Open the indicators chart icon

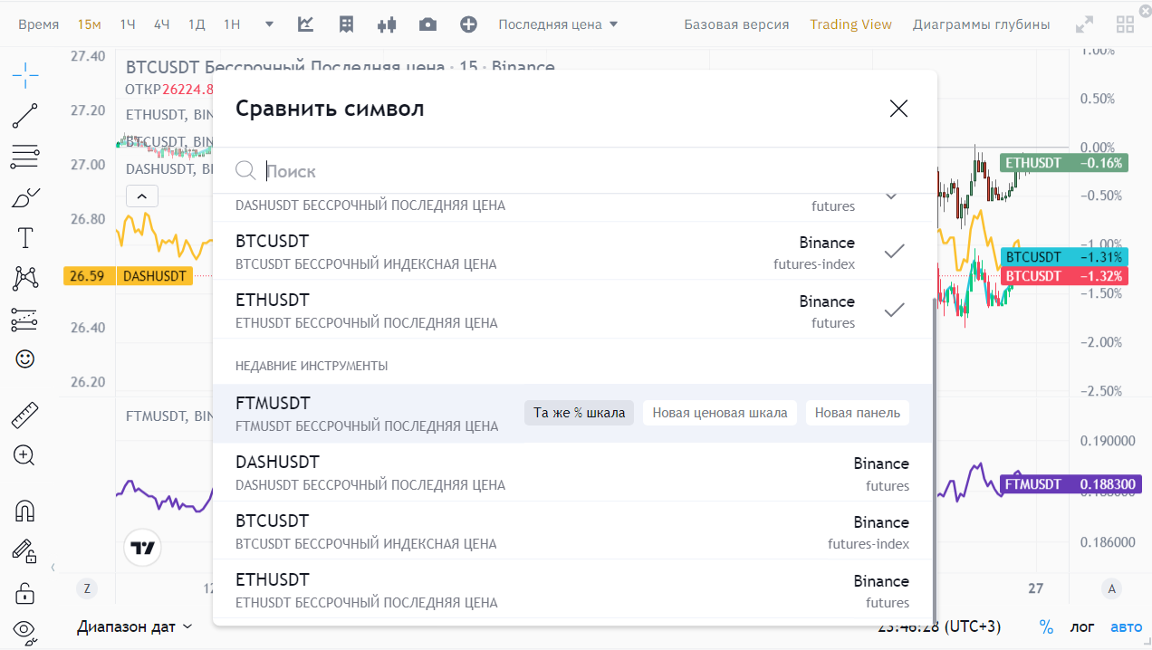pos(306,24)
